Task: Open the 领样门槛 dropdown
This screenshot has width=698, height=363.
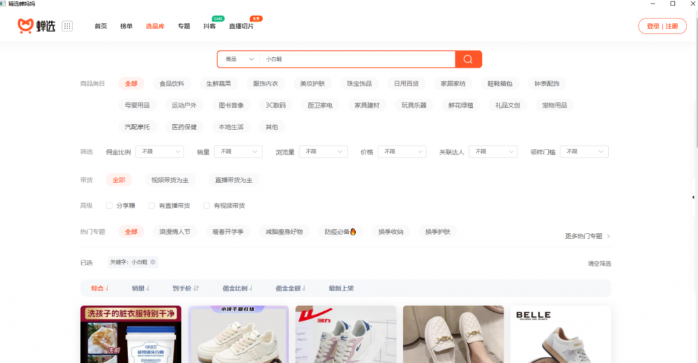Action: click(x=584, y=151)
